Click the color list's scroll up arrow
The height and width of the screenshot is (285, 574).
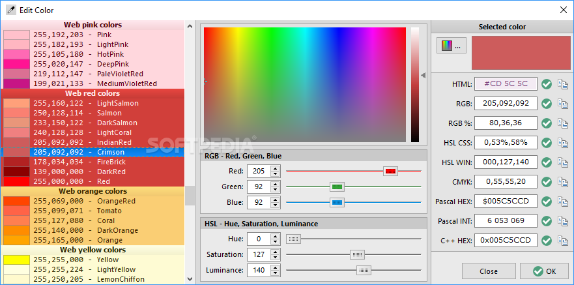click(x=190, y=26)
